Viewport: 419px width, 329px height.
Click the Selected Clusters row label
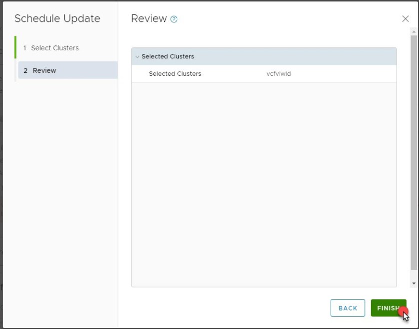click(x=175, y=74)
